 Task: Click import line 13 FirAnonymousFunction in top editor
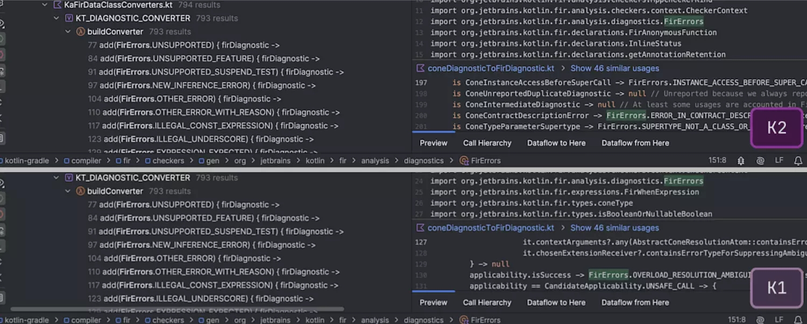pyautogui.click(x=574, y=33)
